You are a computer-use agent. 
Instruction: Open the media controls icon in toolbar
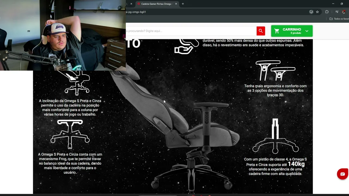337,12
